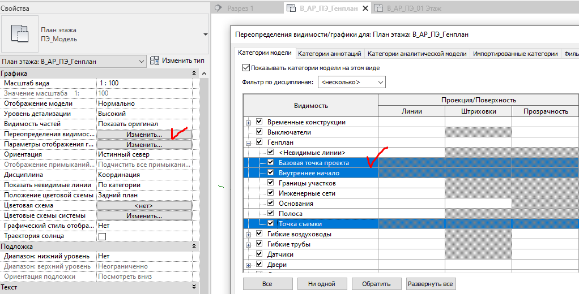The height and width of the screenshot is (294, 579).
Task: Collapse the Генплан tree node
Action: click(x=248, y=142)
